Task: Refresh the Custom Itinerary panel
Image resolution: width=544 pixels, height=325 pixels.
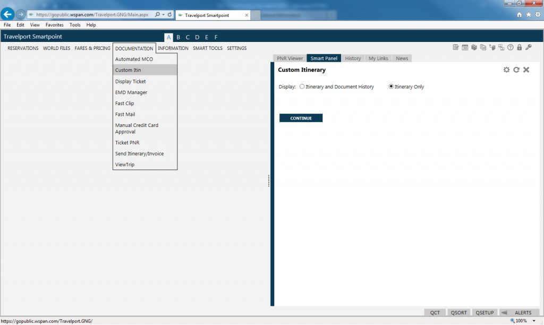Action: pos(516,70)
